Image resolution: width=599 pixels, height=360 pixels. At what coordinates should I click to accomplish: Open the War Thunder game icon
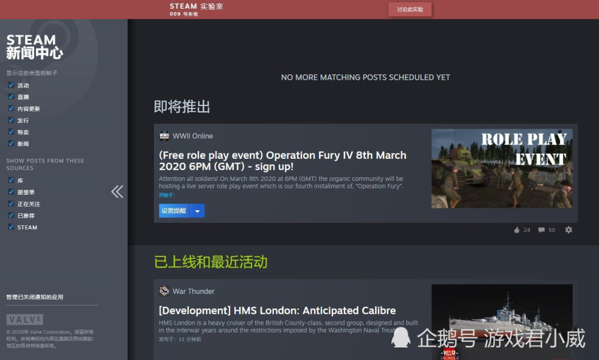tap(164, 291)
